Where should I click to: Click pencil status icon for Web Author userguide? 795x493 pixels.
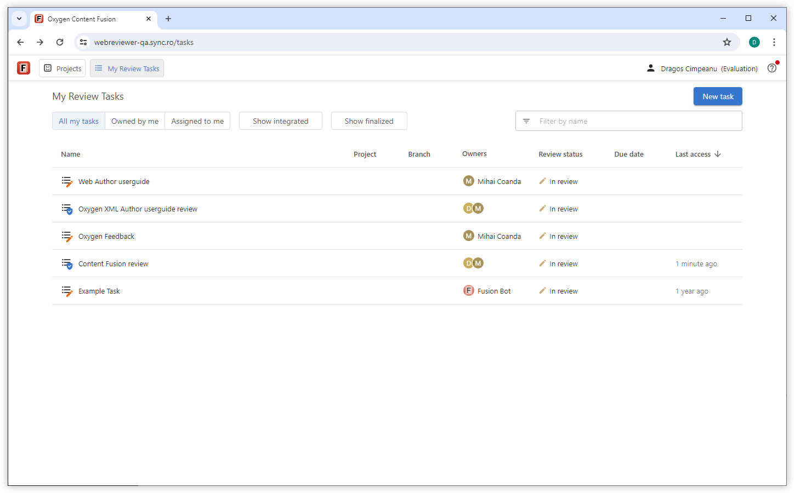(x=543, y=181)
